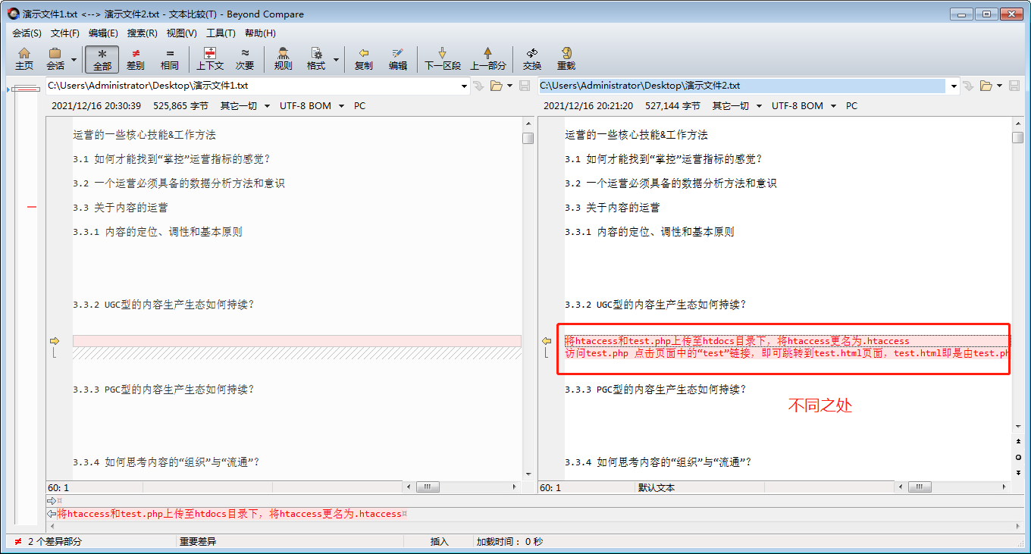Jump to 下一区段 (Next Section)
The image size is (1031, 554).
coord(443,58)
